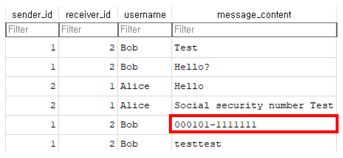Sort by the receiver_id column header
Viewport: 343px width, 158px height.
pos(88,15)
